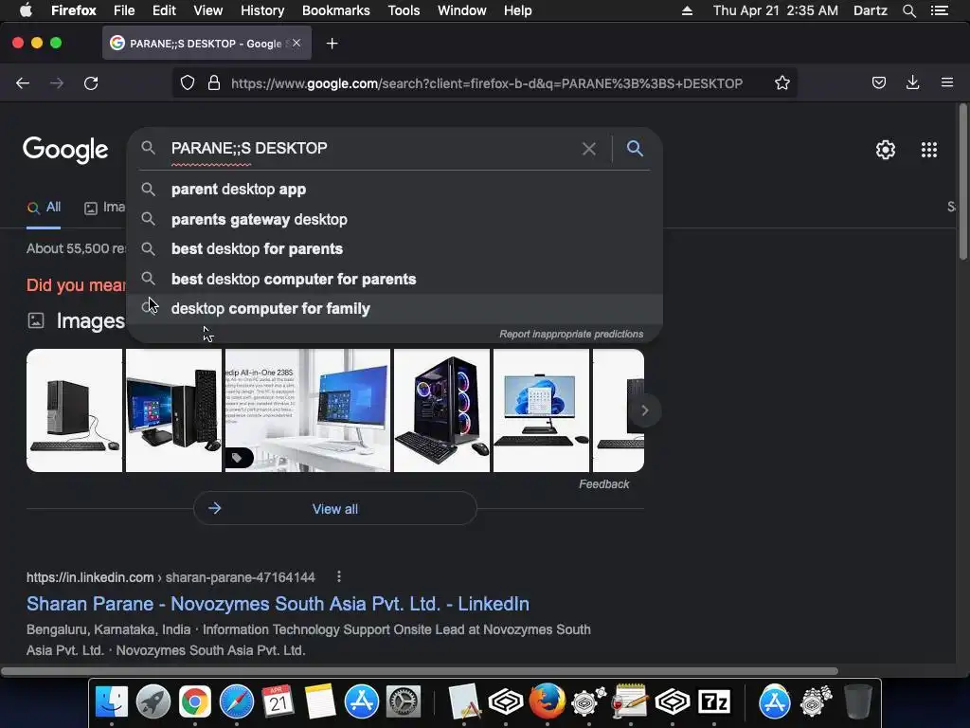
Task: Open the History menu
Action: pyautogui.click(x=262, y=10)
